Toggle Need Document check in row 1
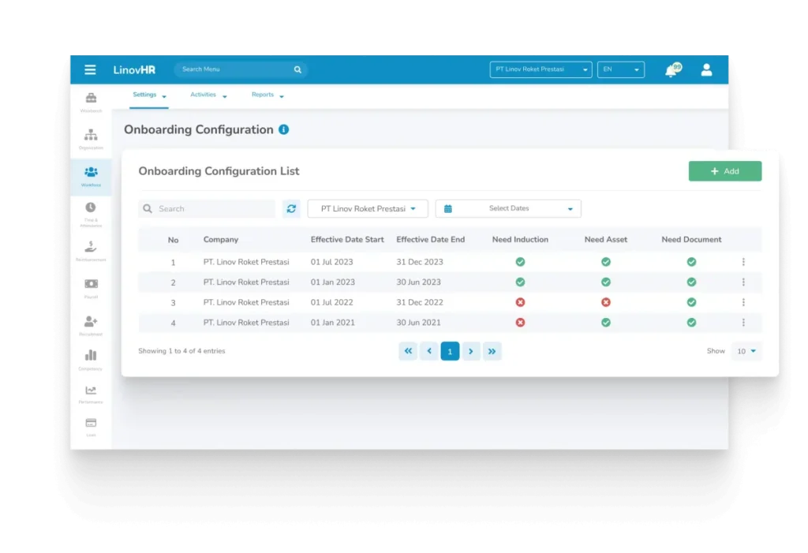Screen dimensions: 808x553 coord(691,262)
